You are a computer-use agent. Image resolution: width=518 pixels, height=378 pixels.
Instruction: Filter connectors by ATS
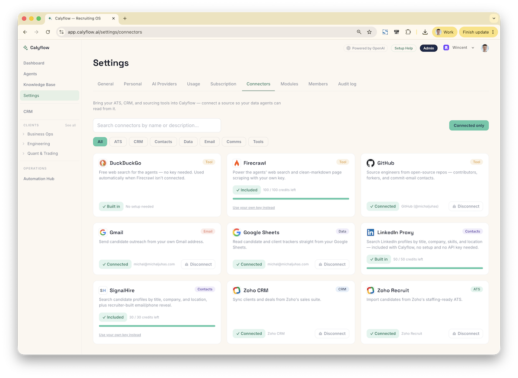pos(118,142)
